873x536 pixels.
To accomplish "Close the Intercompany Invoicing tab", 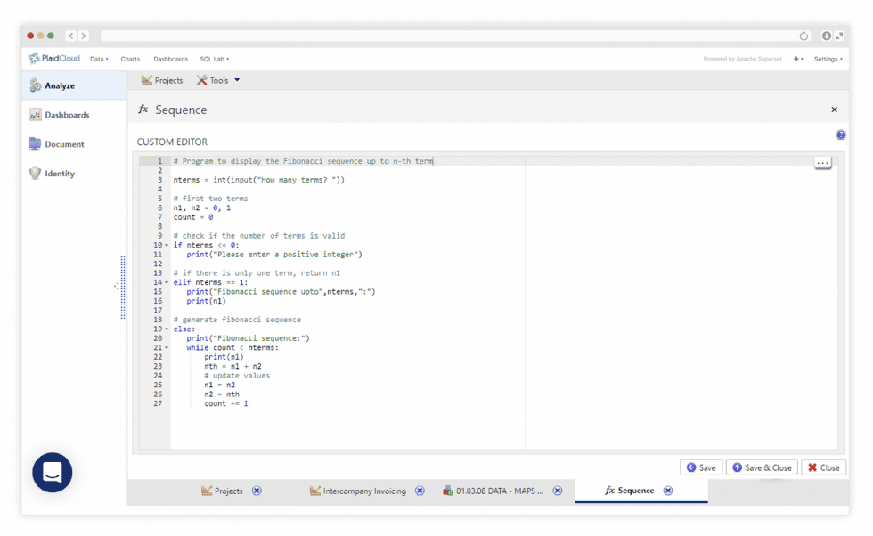I will [420, 491].
